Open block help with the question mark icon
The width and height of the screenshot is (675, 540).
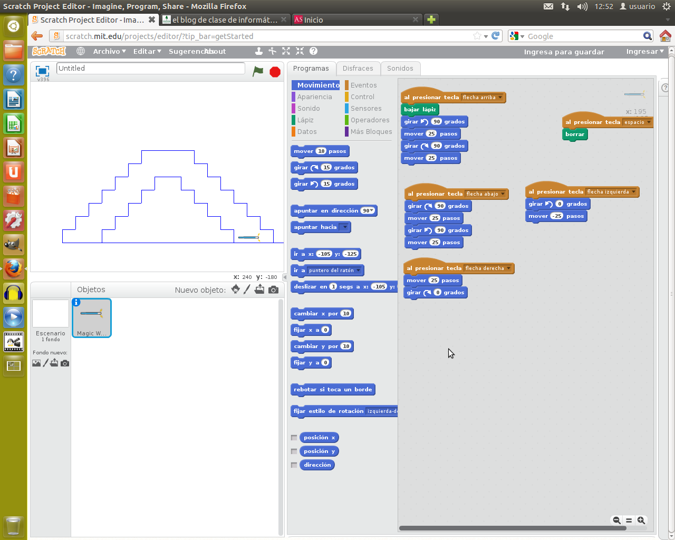(313, 51)
